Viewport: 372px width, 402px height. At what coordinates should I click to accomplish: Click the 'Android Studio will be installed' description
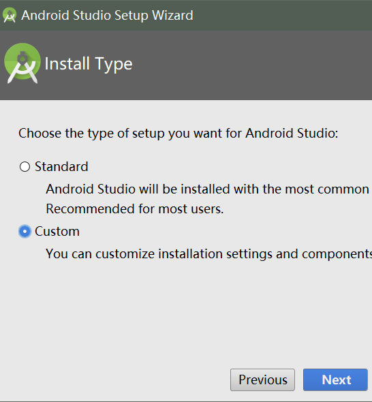[x=207, y=189]
